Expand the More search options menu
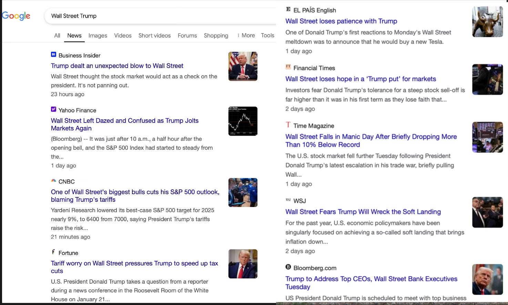Image resolution: width=508 pixels, height=305 pixels. pyautogui.click(x=246, y=35)
